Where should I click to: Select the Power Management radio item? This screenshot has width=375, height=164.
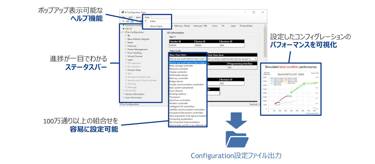(126, 49)
